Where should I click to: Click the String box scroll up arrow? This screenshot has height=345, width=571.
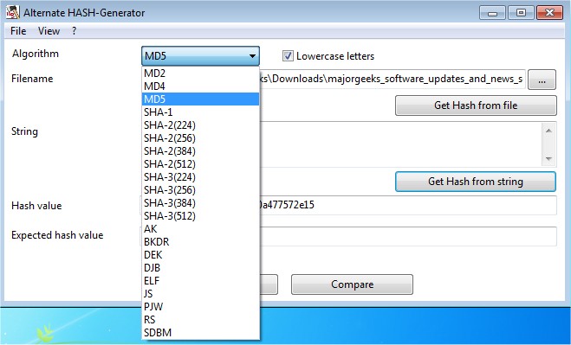pos(548,131)
